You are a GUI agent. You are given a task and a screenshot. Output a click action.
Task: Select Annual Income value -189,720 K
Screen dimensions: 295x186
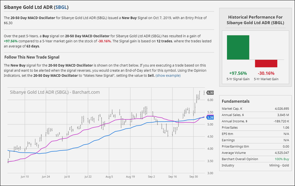coord(281,121)
